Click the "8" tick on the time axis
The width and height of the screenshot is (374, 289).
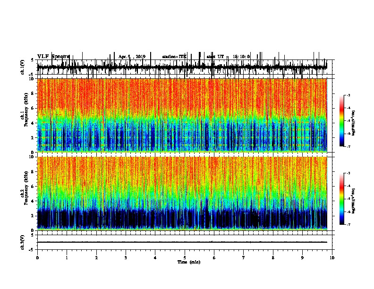(273, 258)
